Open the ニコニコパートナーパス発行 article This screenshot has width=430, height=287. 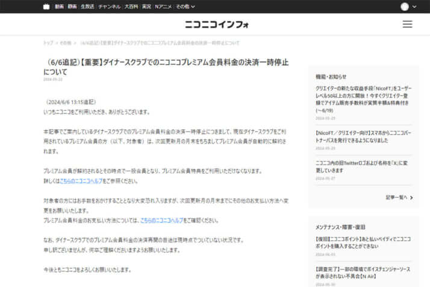(363, 136)
